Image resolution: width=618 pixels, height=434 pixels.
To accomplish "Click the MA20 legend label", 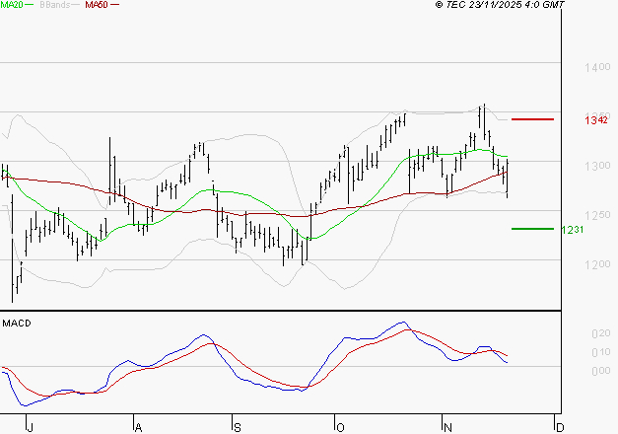I will (x=12, y=5).
